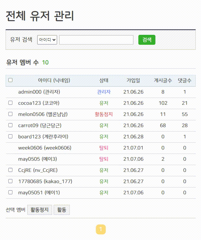Click the cocoa123 (코코아) user name
Image resolution: width=201 pixels, height=240 pixels.
39,103
